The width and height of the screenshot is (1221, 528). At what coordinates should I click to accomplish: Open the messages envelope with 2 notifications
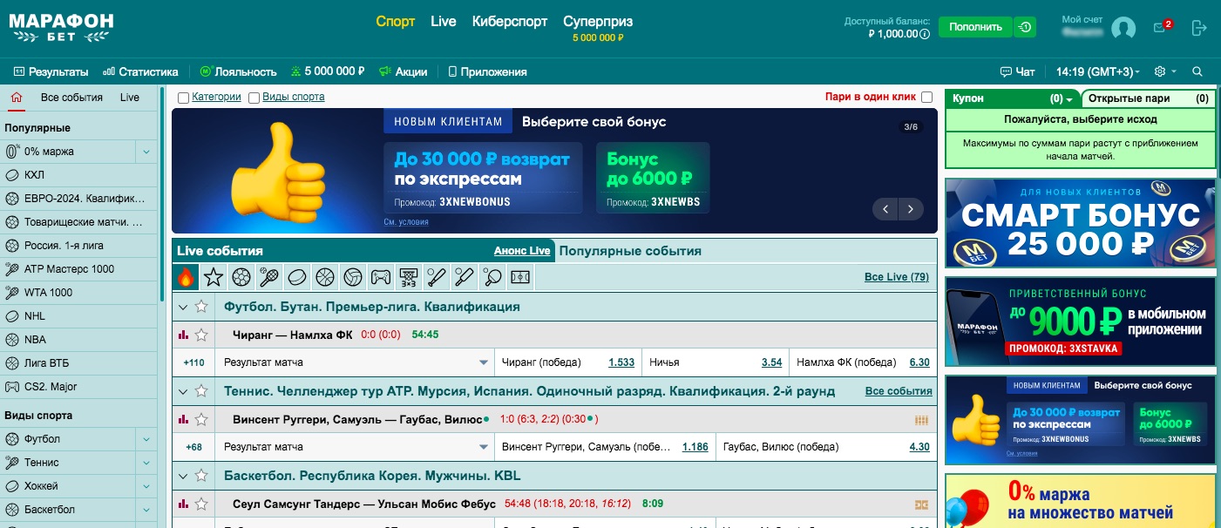coord(1162,27)
